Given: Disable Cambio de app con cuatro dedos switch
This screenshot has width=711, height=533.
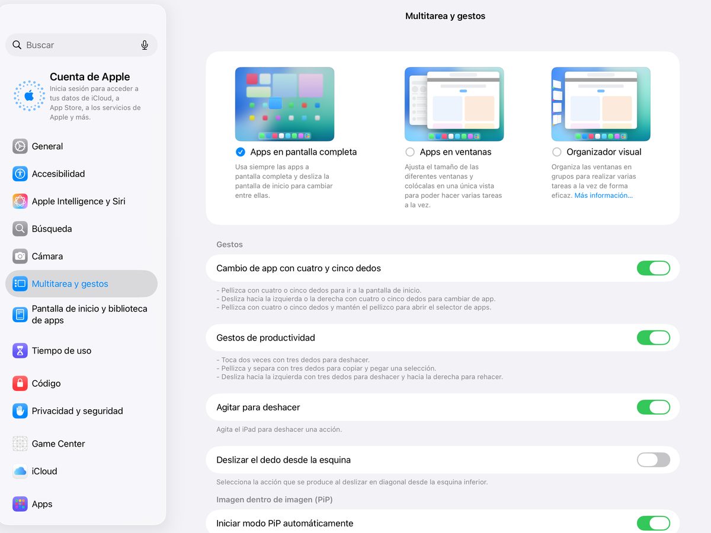Looking at the screenshot, I should point(654,268).
